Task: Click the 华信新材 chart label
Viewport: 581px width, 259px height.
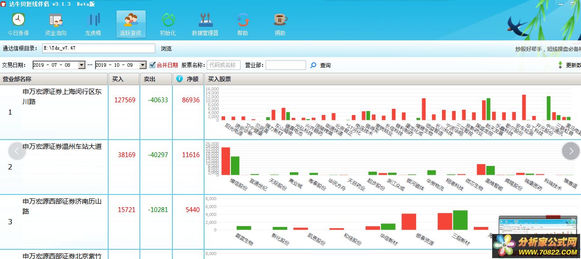Action: pos(388,239)
